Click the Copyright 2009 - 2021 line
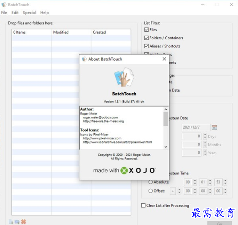Image resolution: width=238 pixels, height=225 pixels. click(124, 155)
